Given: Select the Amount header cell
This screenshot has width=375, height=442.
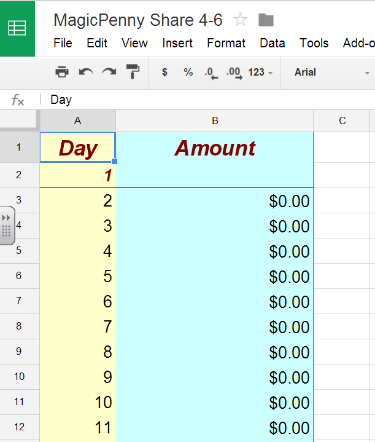Looking at the screenshot, I should (215, 148).
